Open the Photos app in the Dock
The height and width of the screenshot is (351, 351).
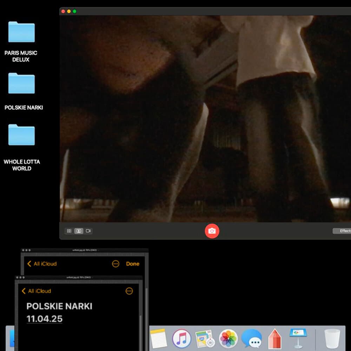[228, 339]
